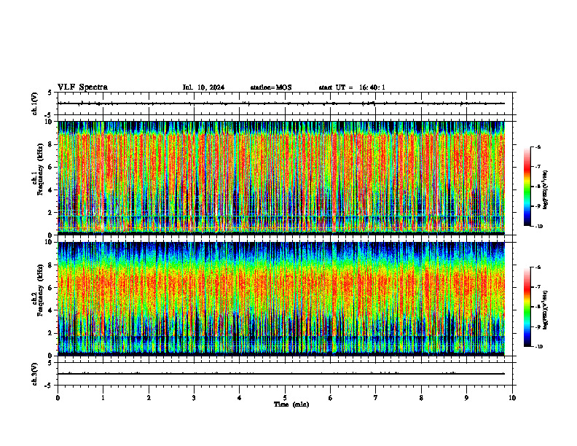577x446 pixels.
Task: Click the ch.1(V) waveform axis label
Action: [34, 103]
